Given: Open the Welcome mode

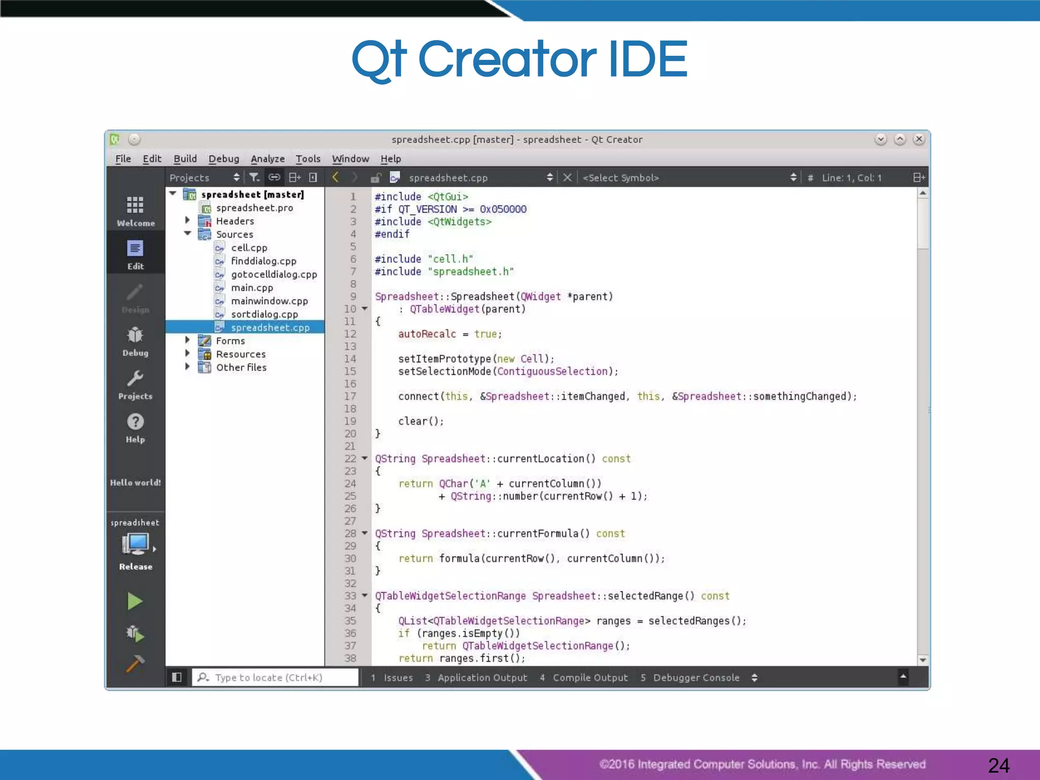Looking at the screenshot, I should coord(135,211).
